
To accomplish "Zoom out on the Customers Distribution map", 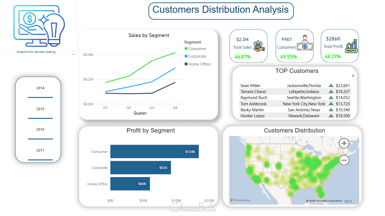I will click(x=344, y=160).
